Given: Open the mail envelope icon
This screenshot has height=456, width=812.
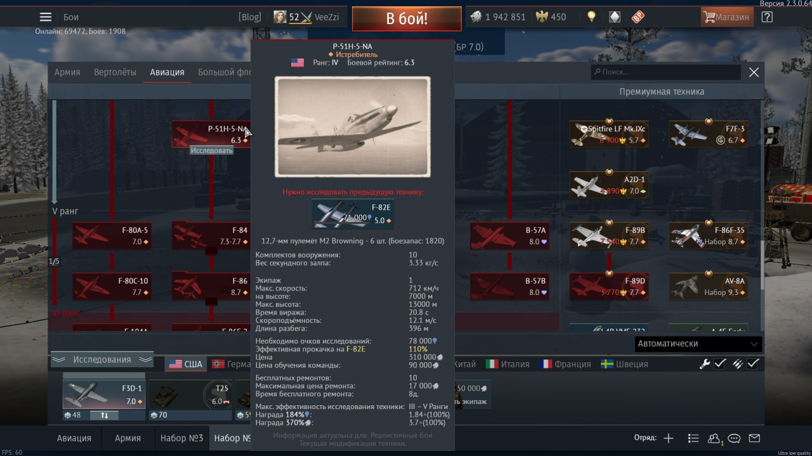Looking at the screenshot, I should (754, 438).
